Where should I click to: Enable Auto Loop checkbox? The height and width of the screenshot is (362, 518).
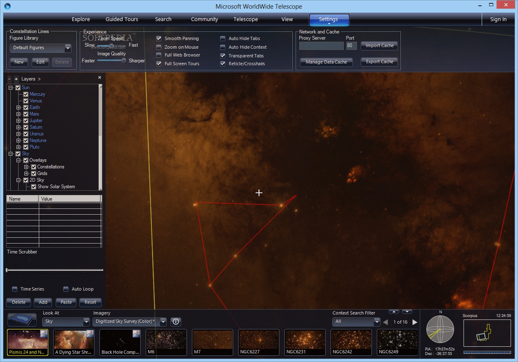pyautogui.click(x=66, y=289)
